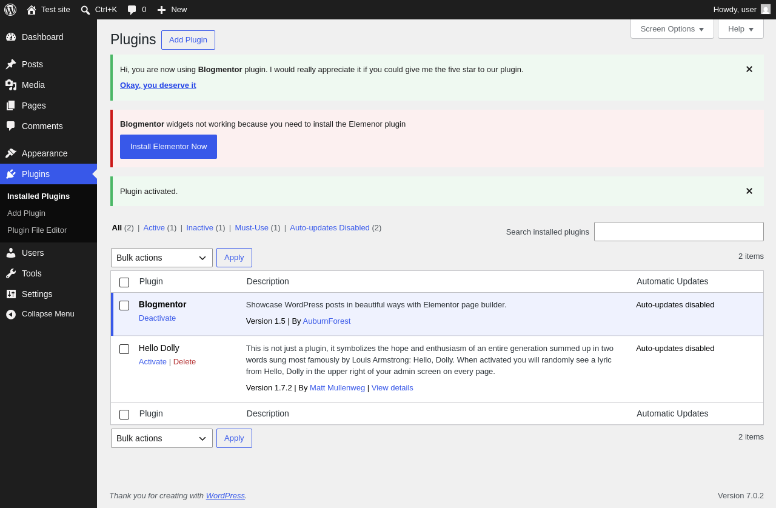This screenshot has height=508, width=776.
Task: Activate the Hello Dolly plugin
Action: (153, 362)
